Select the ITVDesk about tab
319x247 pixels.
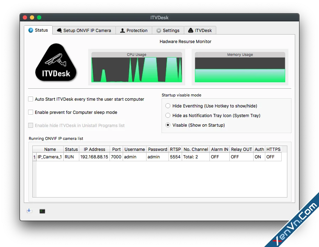pos(200,30)
